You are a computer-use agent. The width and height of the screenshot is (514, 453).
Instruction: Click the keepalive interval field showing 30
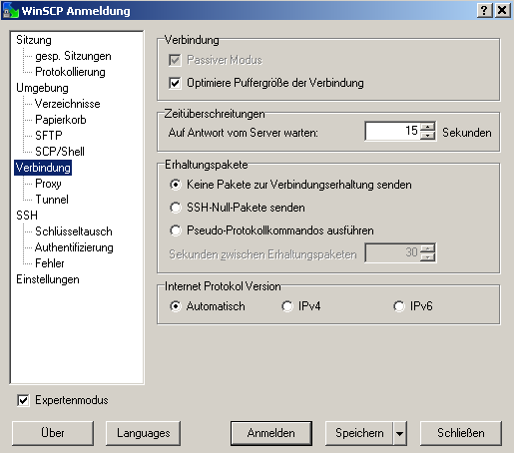(392, 252)
